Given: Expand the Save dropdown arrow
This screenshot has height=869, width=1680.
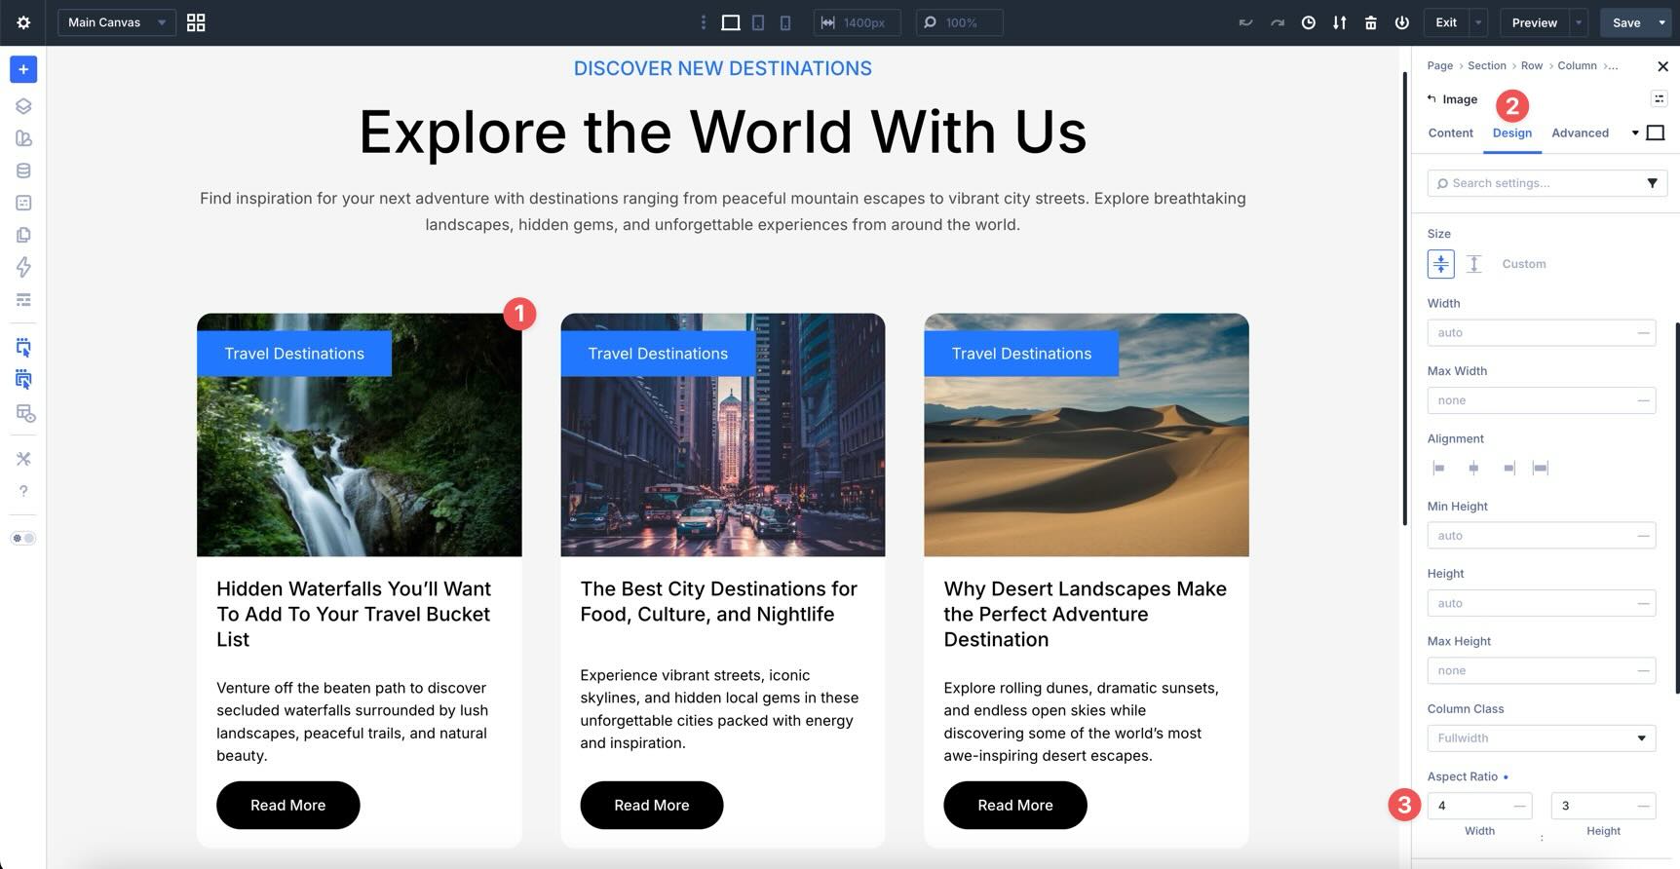Looking at the screenshot, I should tap(1661, 22).
